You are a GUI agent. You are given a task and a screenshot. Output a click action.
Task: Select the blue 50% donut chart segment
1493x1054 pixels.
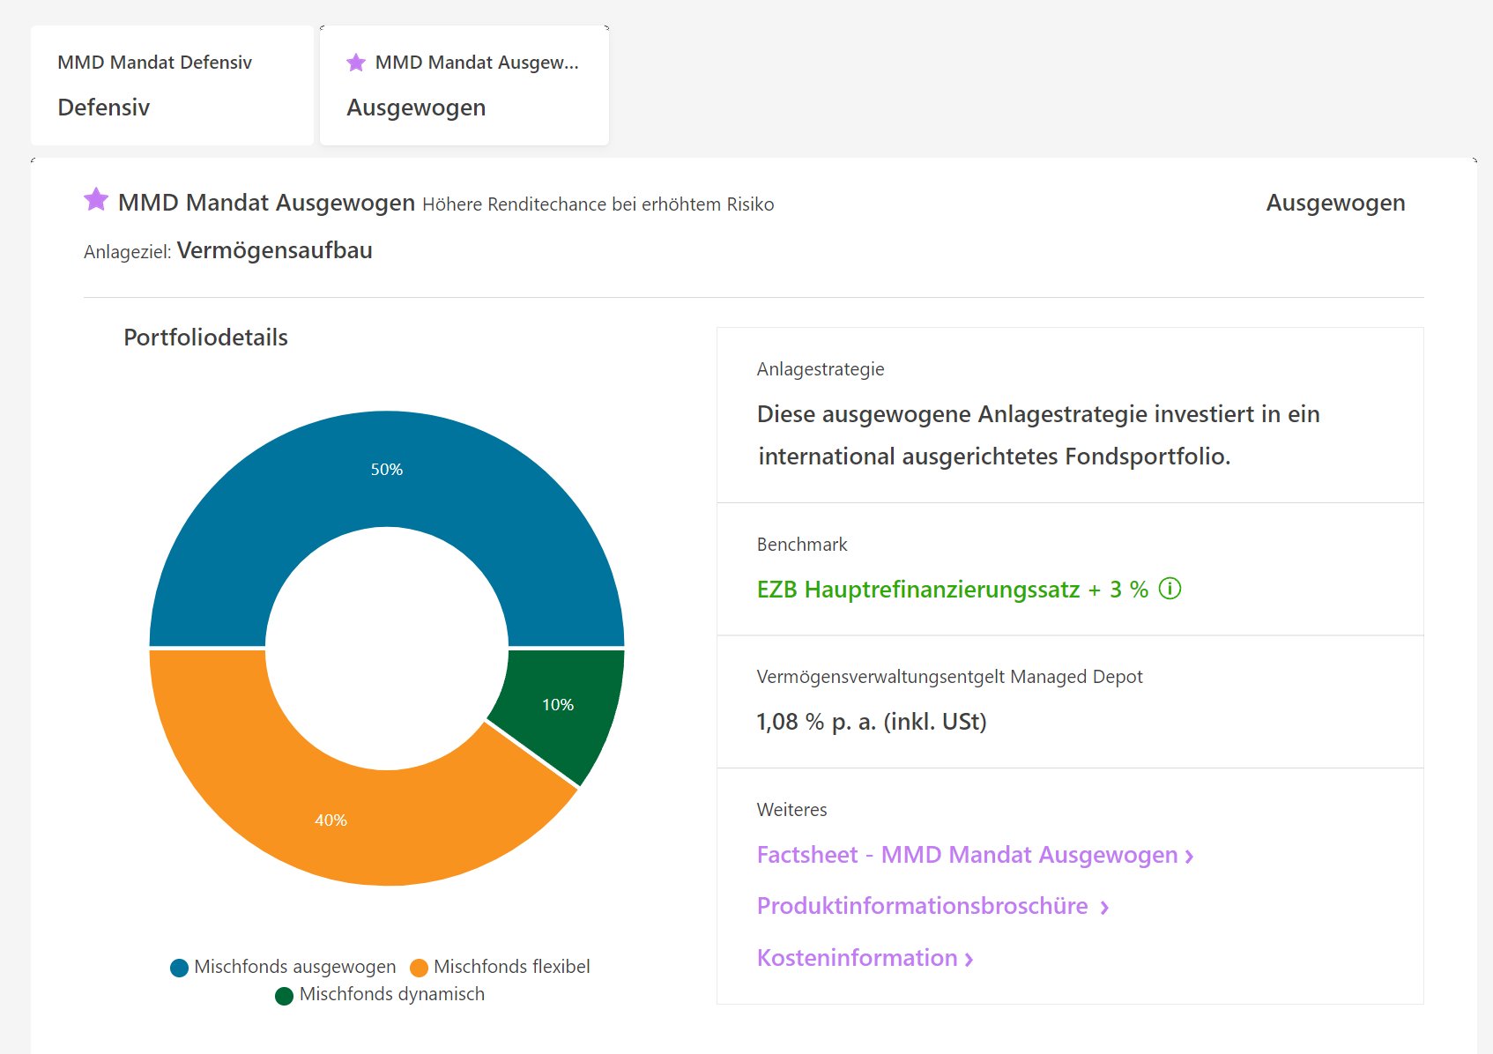pos(386,469)
